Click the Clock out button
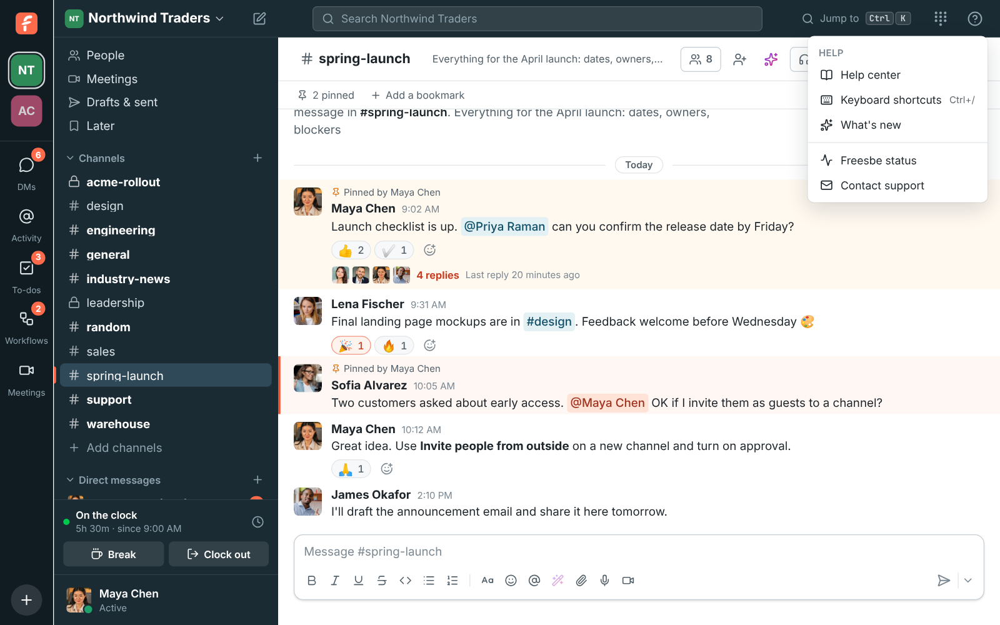Image resolution: width=1000 pixels, height=625 pixels. [x=219, y=554]
